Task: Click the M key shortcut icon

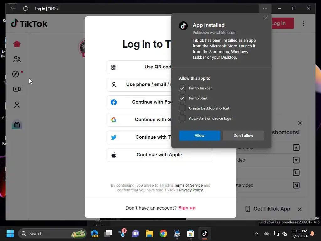Action: 296,185
